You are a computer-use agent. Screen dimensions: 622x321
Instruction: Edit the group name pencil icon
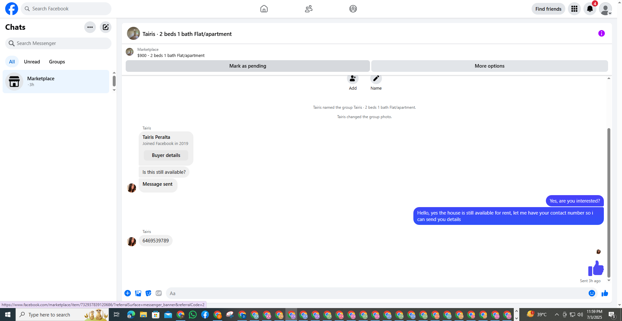[376, 79]
